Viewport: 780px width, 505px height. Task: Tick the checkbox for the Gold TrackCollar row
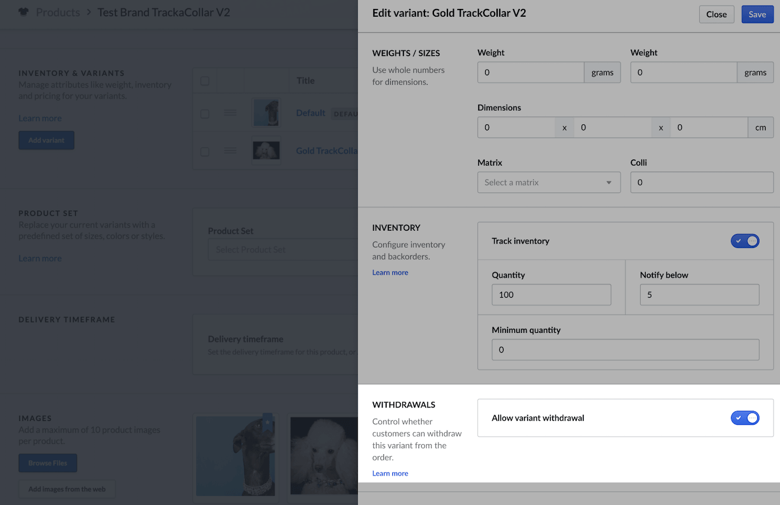205,152
